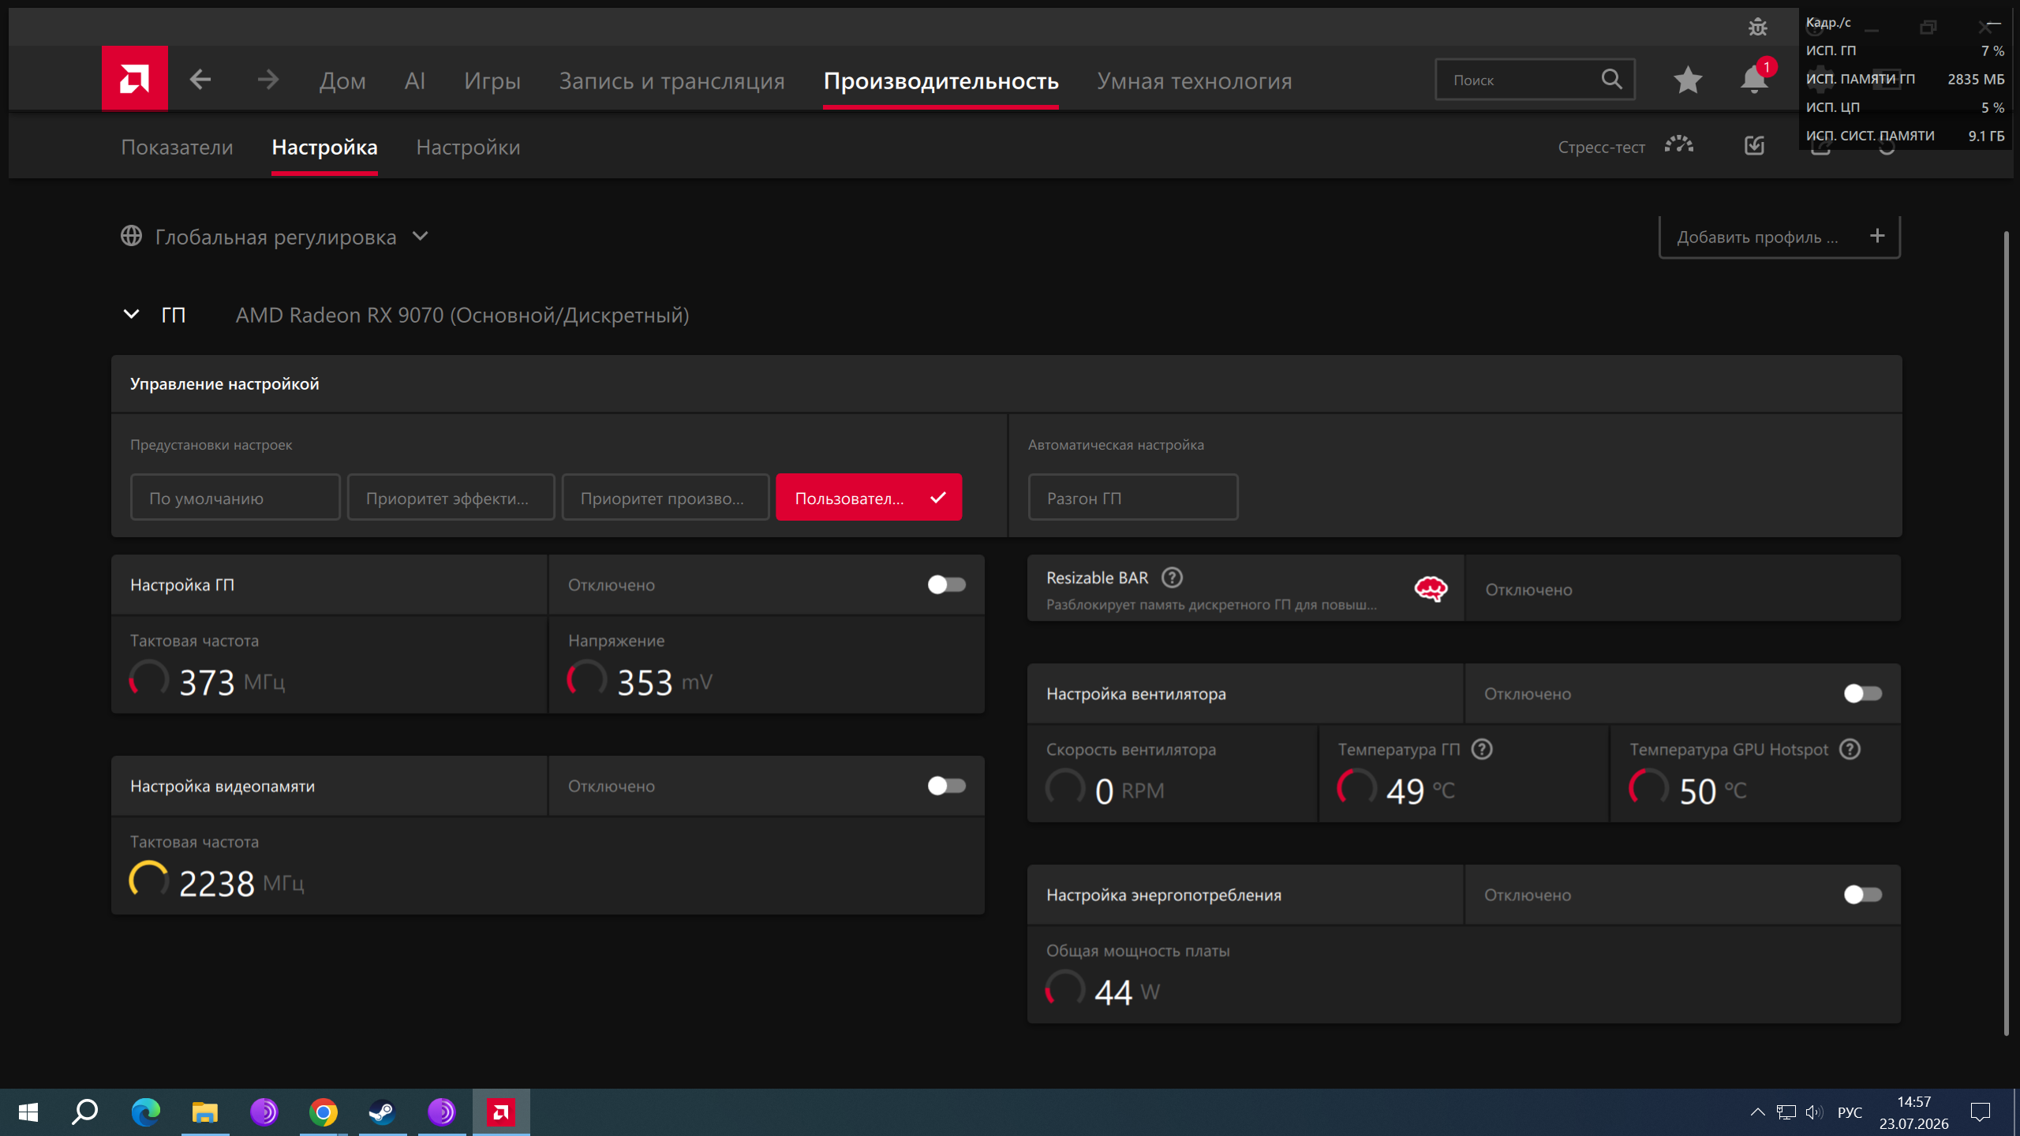Open favorites with the star icon
Viewport: 2020px width, 1136px height.
pyautogui.click(x=1688, y=80)
